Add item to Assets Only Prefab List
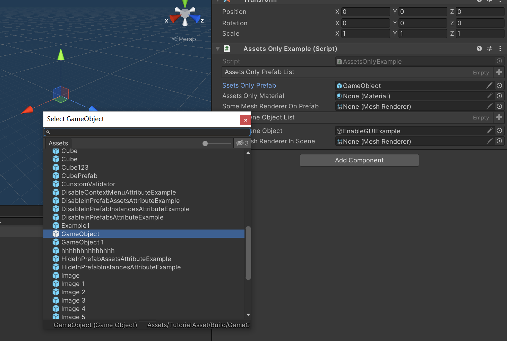This screenshot has width=507, height=341. [x=499, y=72]
